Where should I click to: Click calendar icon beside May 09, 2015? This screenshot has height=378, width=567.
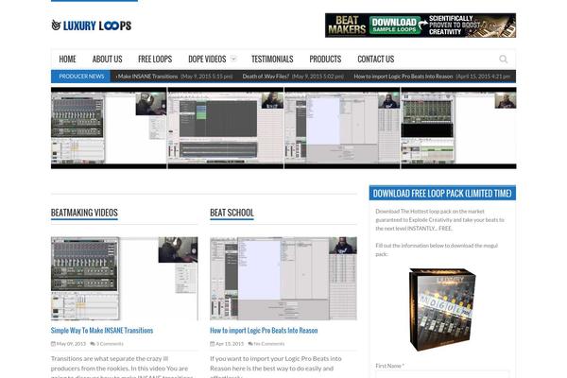[53, 344]
